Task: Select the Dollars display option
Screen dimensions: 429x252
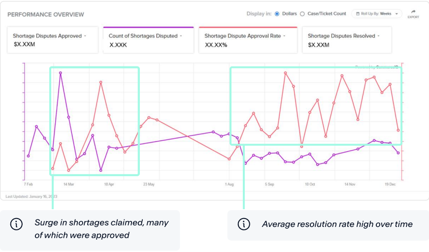Action: point(277,14)
